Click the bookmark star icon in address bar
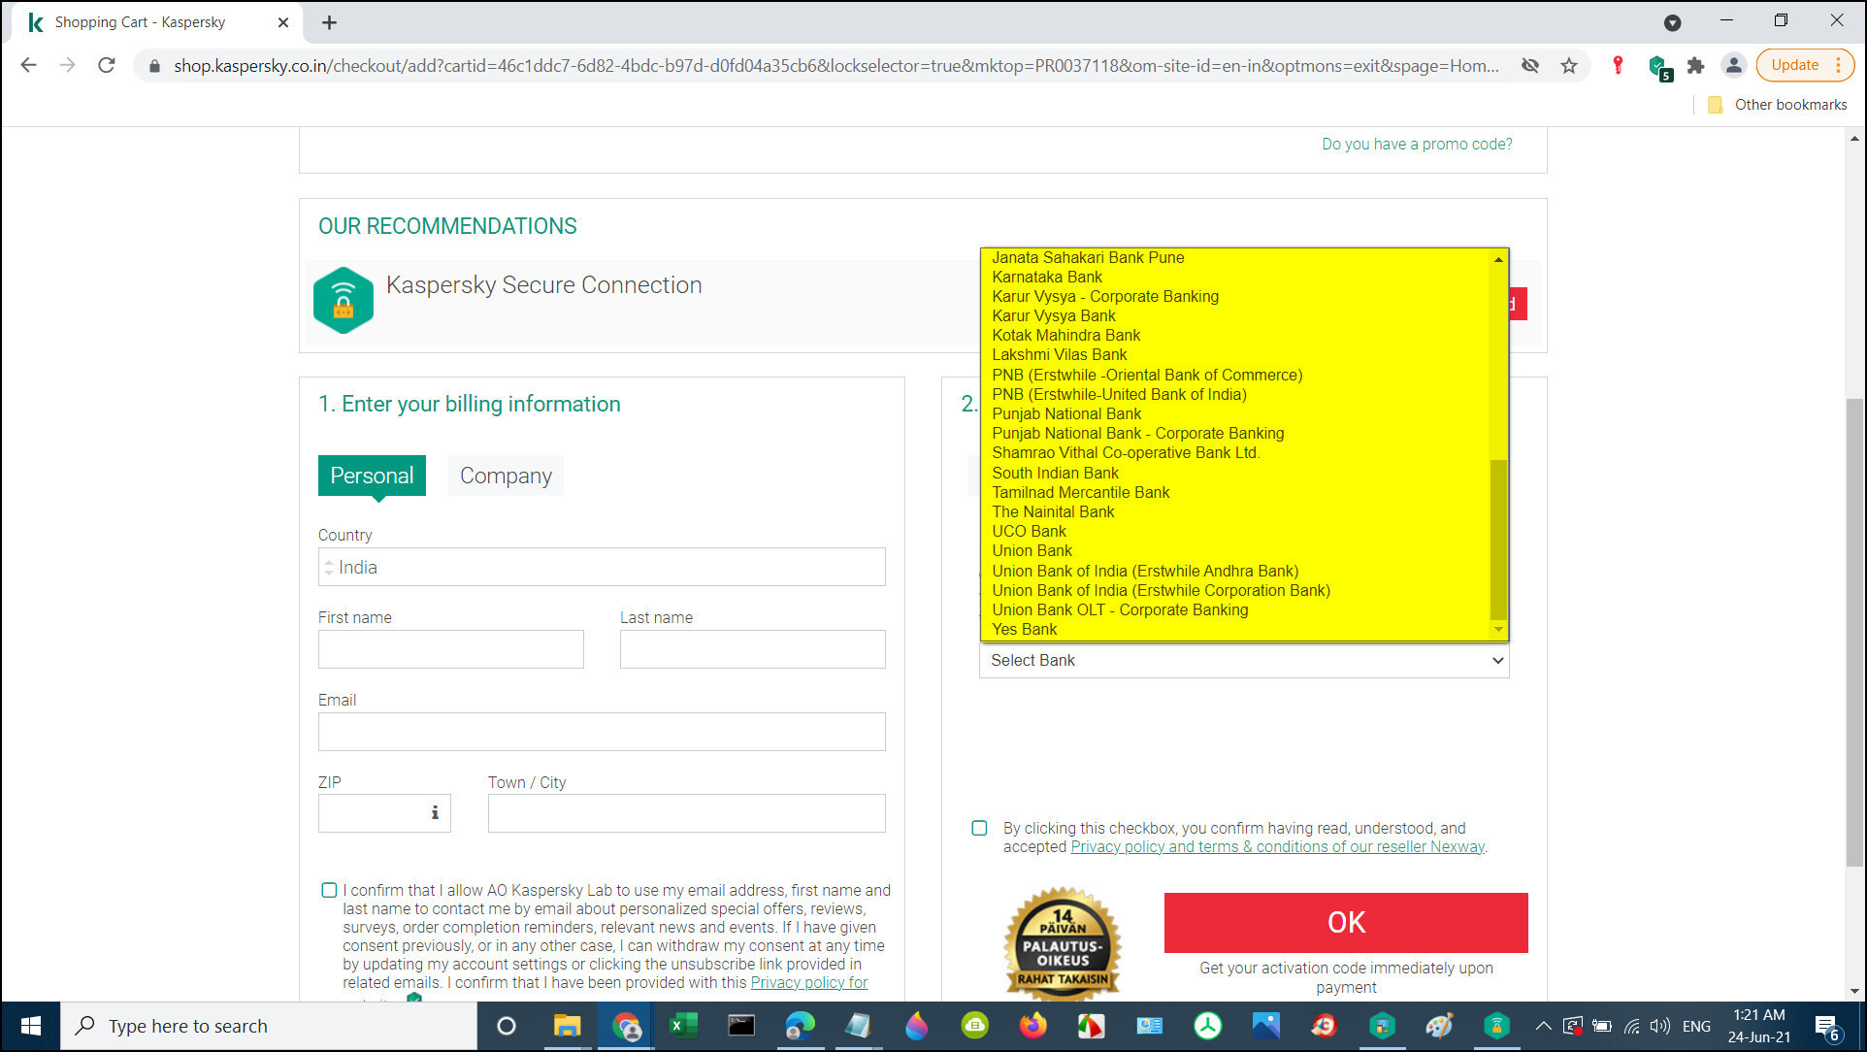1867x1052 pixels. click(x=1569, y=66)
